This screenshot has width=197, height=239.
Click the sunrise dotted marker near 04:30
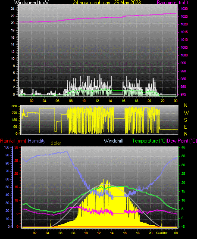(50, 223)
